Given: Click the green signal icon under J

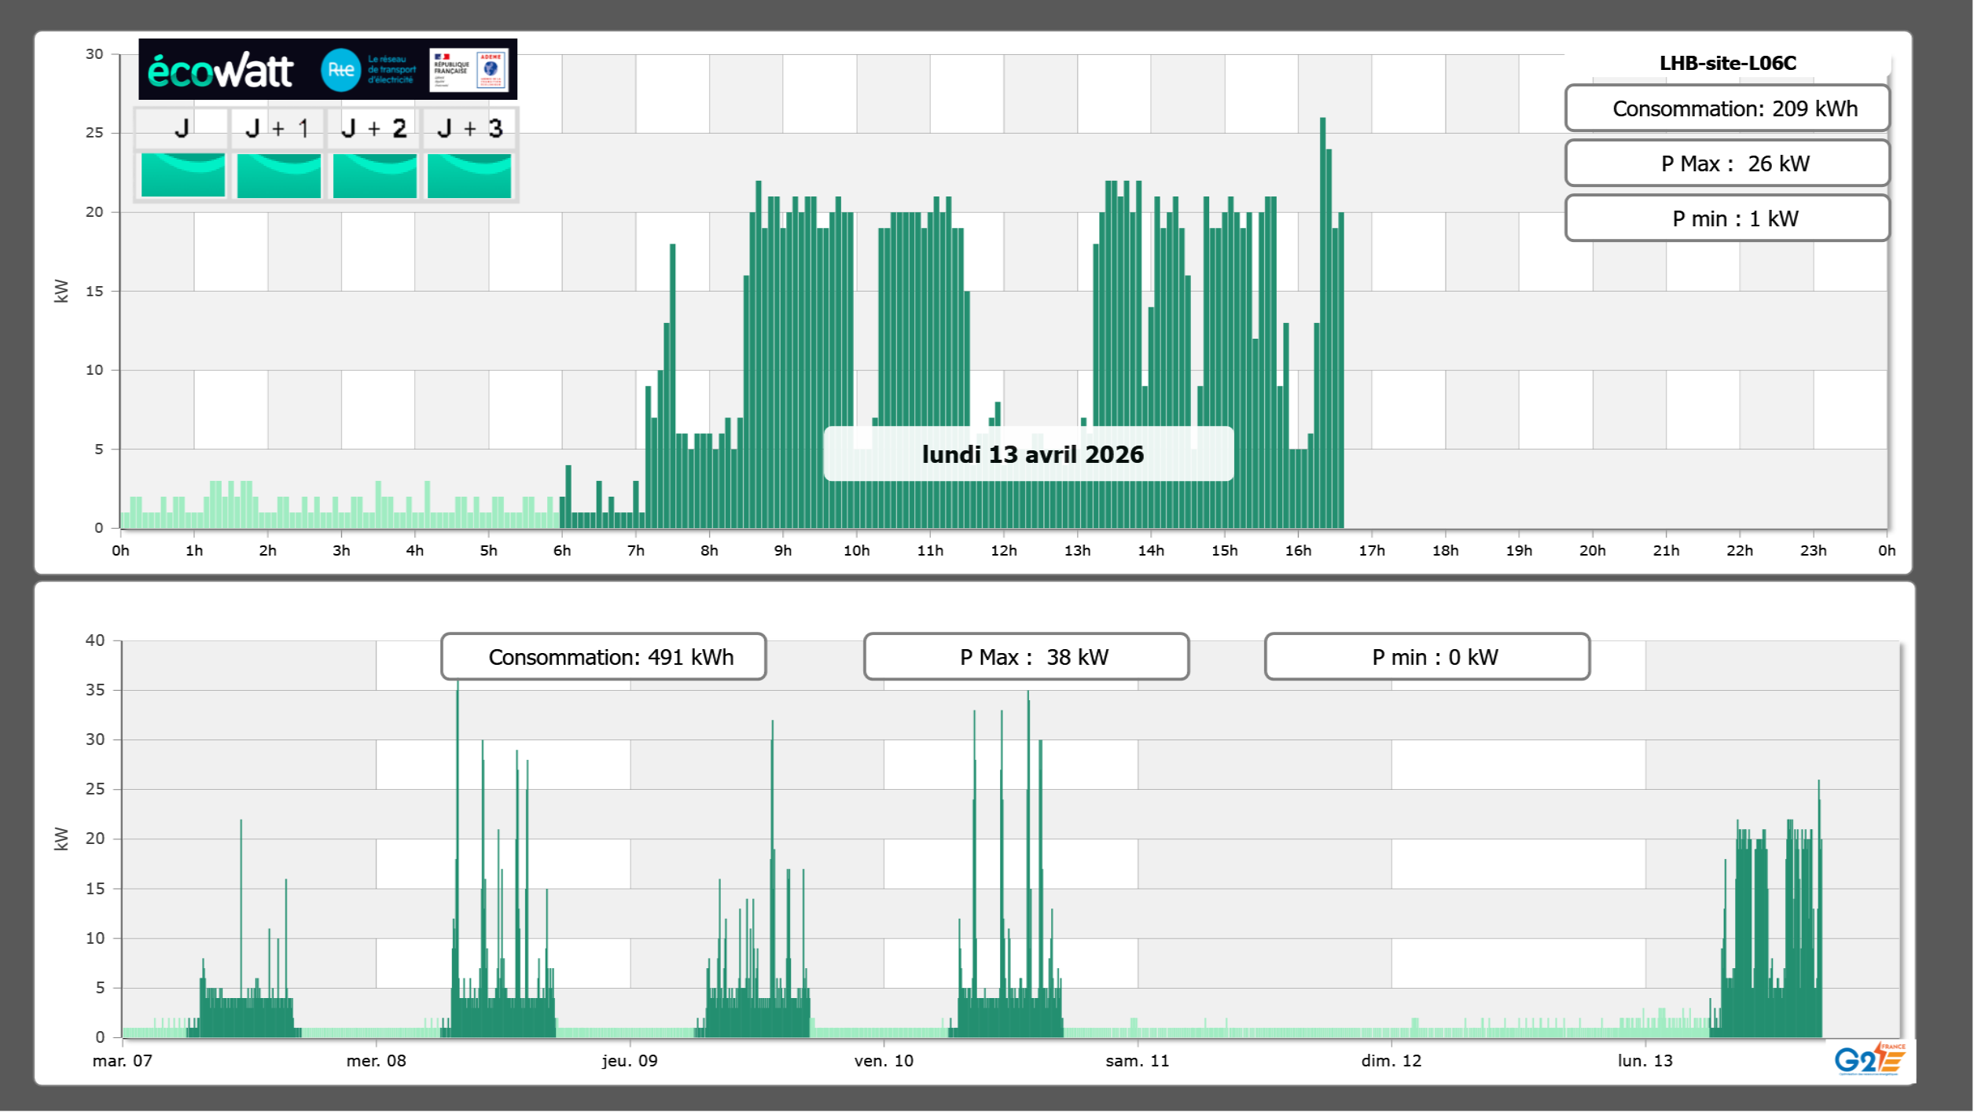Looking at the screenshot, I should point(183,175).
